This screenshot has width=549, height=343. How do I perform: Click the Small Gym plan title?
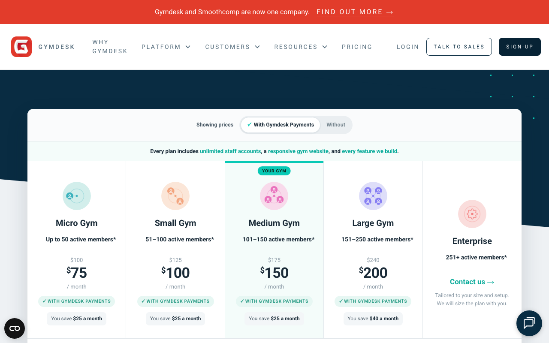point(175,223)
